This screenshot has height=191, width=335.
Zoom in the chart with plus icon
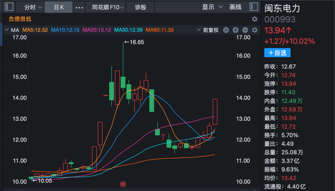[x=235, y=30]
